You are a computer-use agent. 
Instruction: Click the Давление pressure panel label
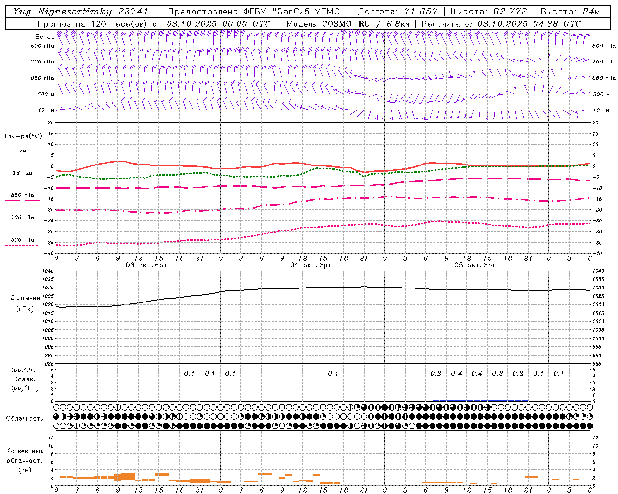click(x=25, y=298)
